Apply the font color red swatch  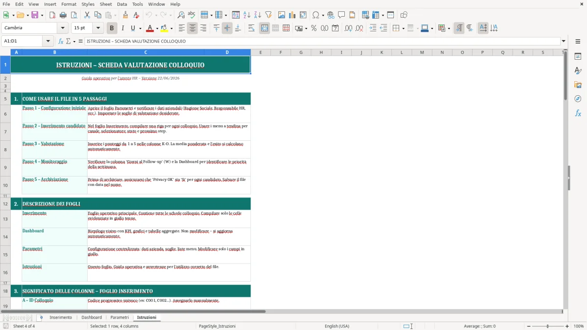(x=150, y=28)
